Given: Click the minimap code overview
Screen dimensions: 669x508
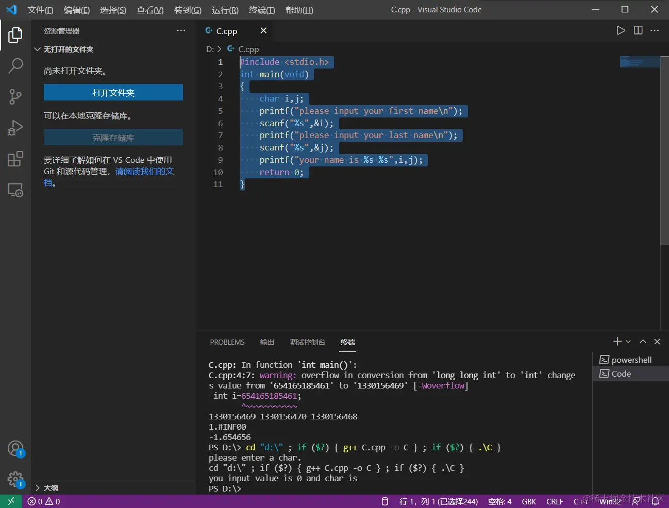Looking at the screenshot, I should tap(640, 62).
